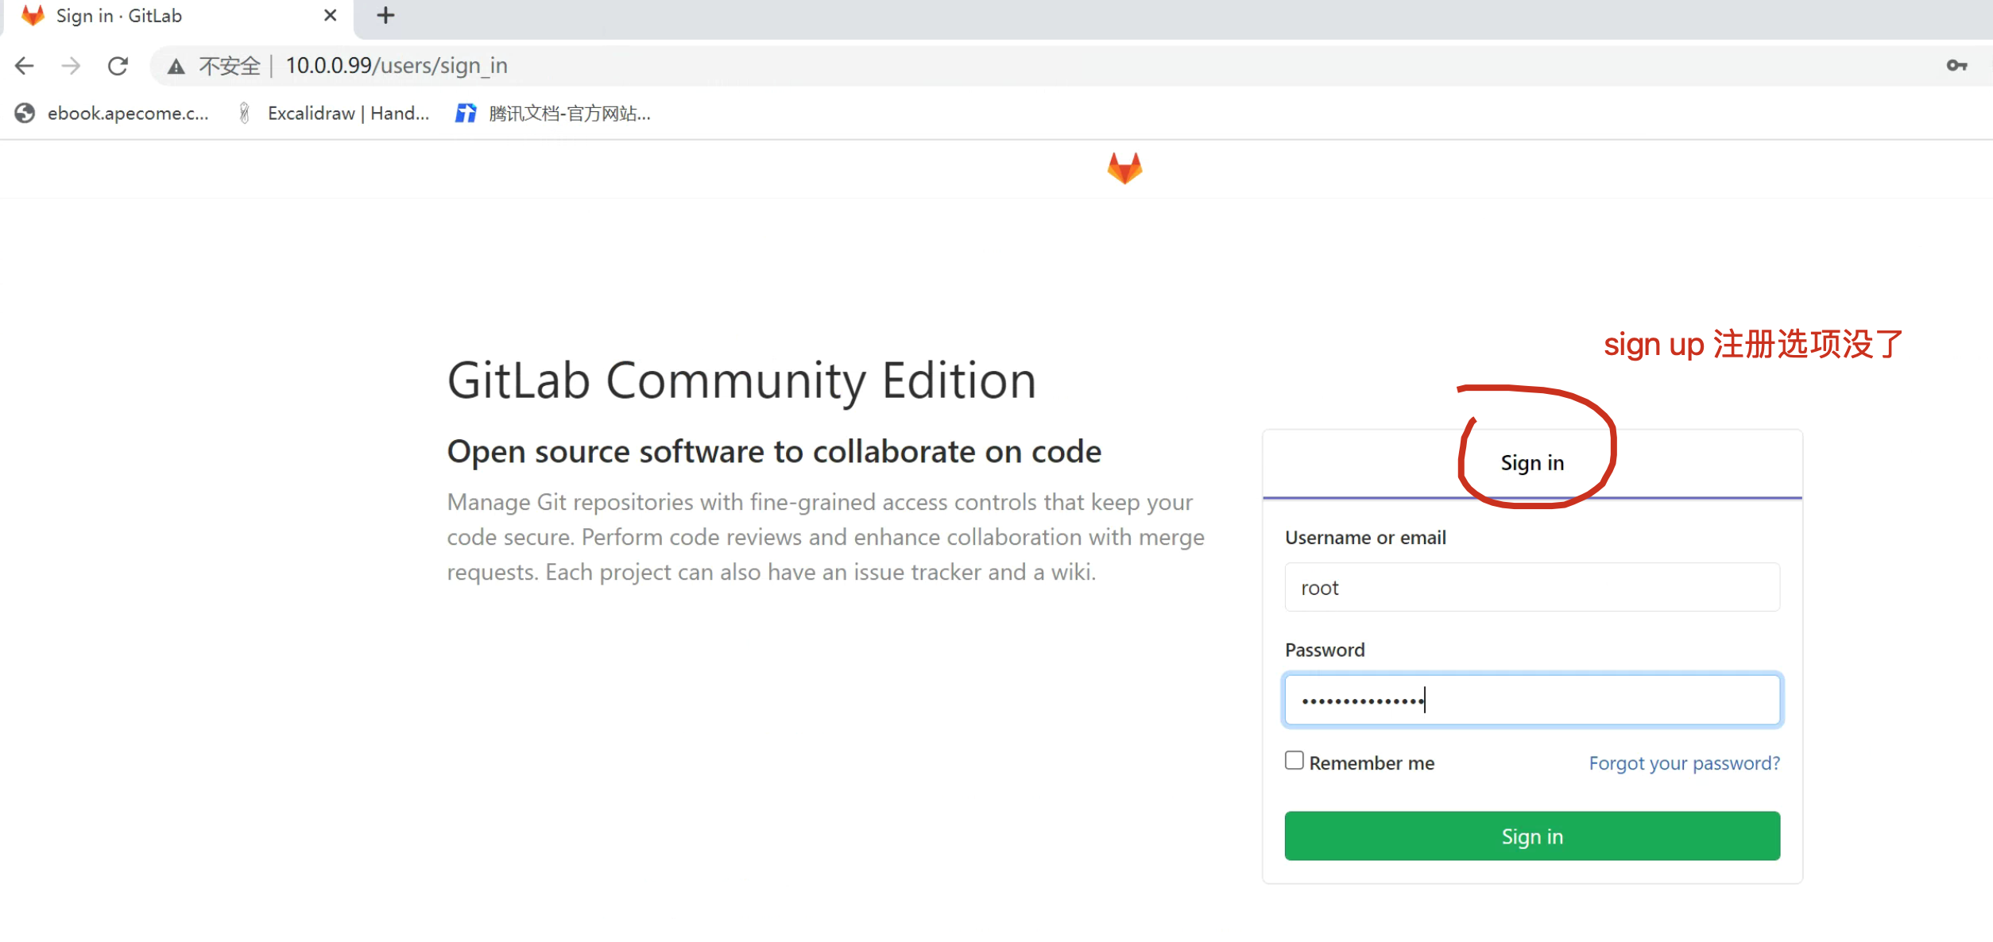Focus the Username or email field

click(x=1531, y=588)
